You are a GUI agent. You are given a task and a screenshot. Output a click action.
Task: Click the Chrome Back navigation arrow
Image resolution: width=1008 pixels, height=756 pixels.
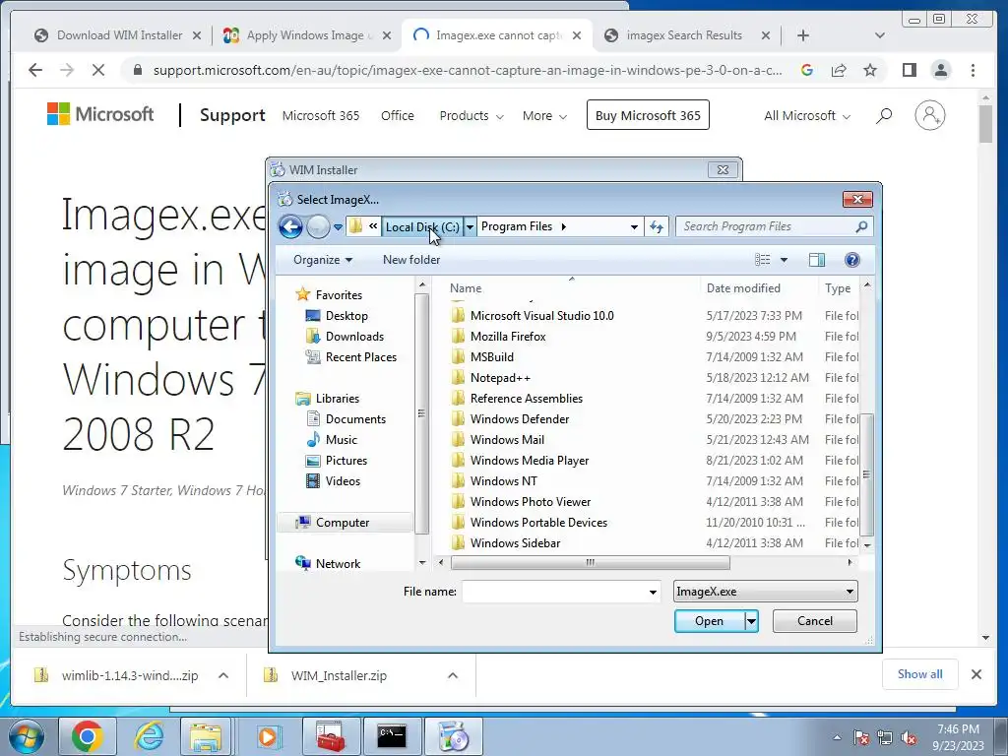click(35, 70)
